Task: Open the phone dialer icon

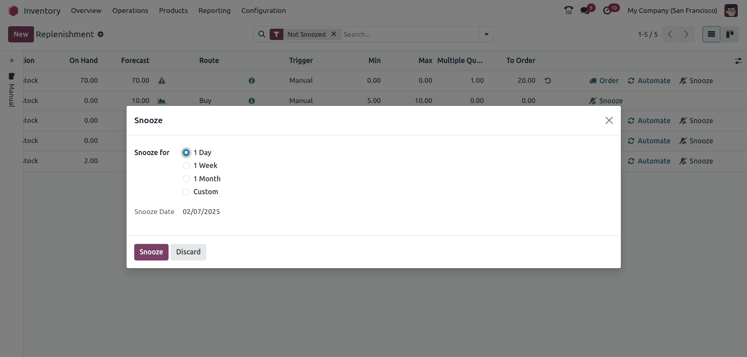Action: 569,10
